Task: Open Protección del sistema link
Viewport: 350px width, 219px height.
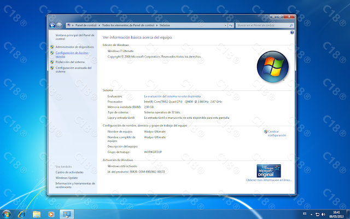Action: point(70,62)
